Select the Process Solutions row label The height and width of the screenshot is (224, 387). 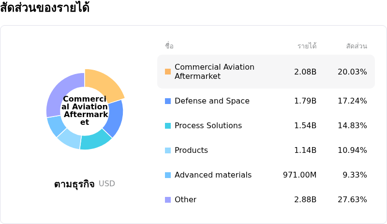click(208, 126)
